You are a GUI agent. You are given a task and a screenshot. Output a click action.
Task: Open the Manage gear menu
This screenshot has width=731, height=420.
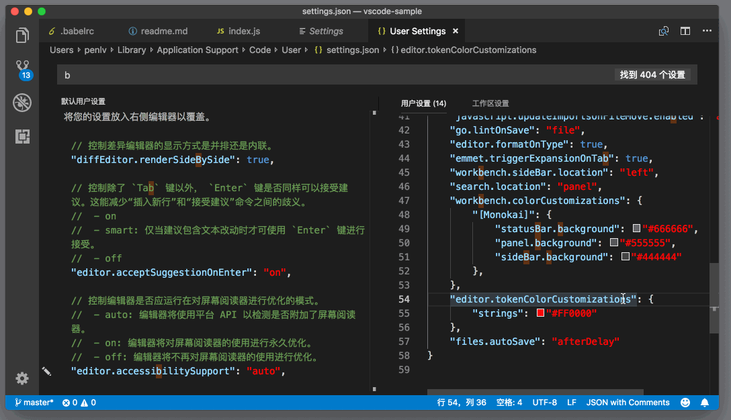coord(22,378)
